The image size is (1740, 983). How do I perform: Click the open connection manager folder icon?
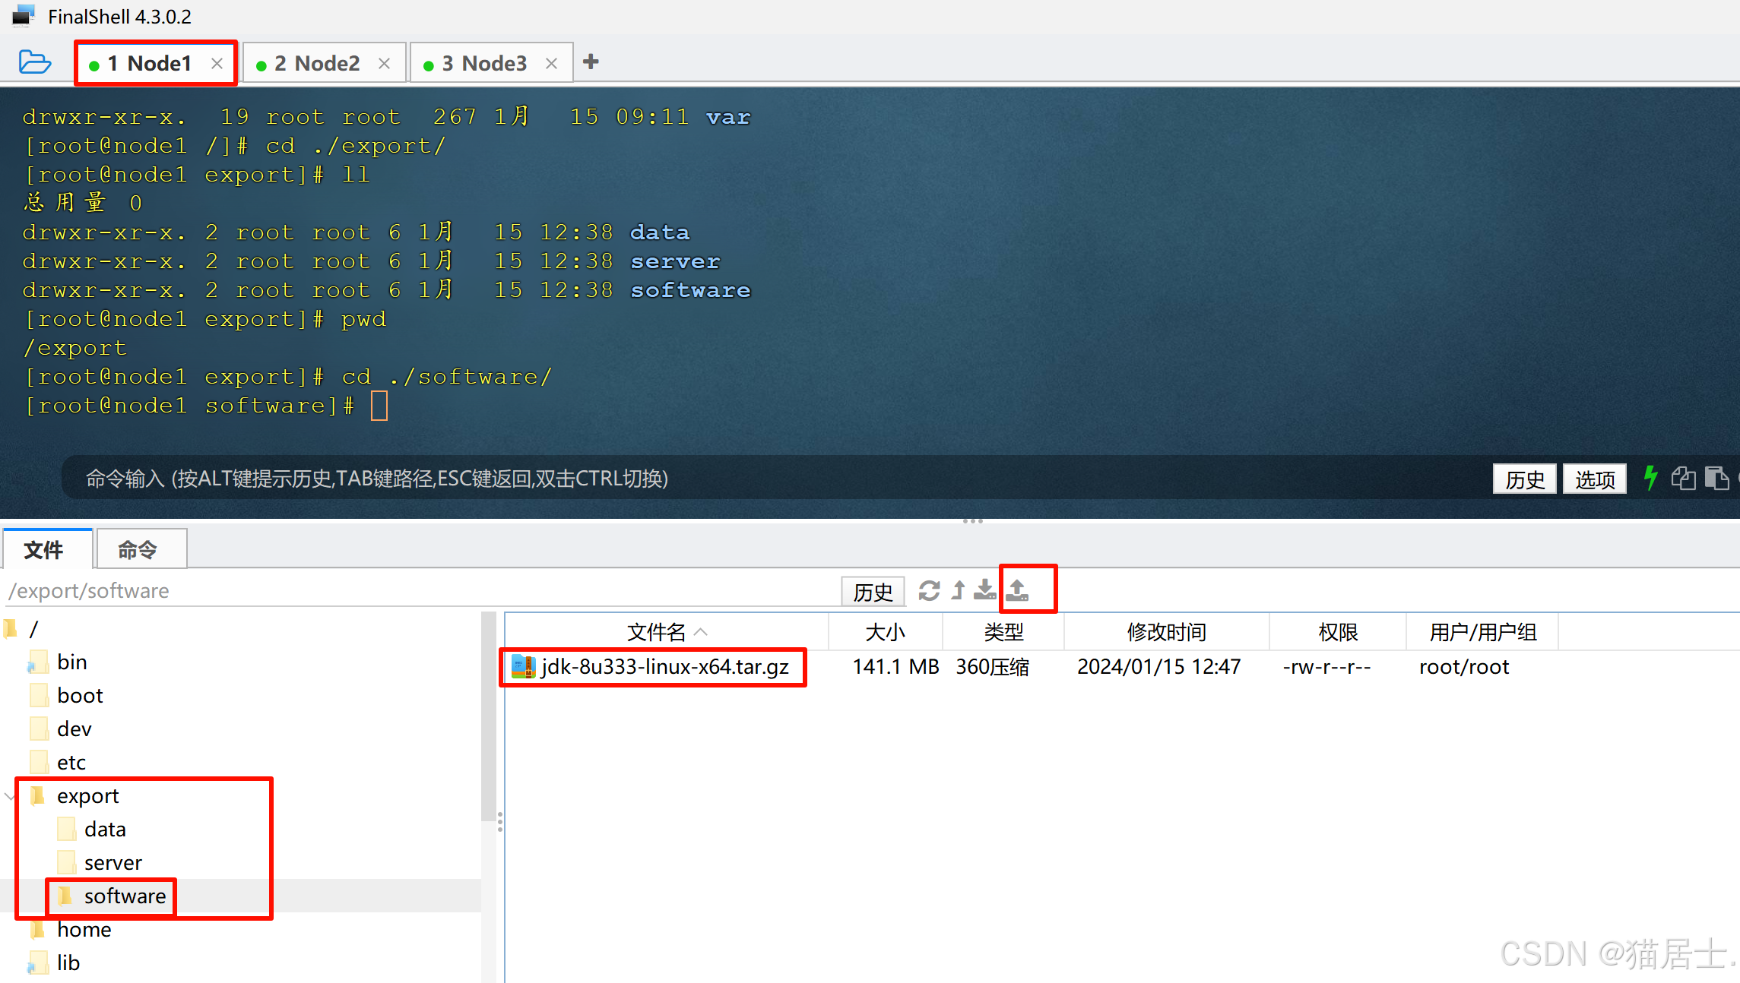(35, 62)
